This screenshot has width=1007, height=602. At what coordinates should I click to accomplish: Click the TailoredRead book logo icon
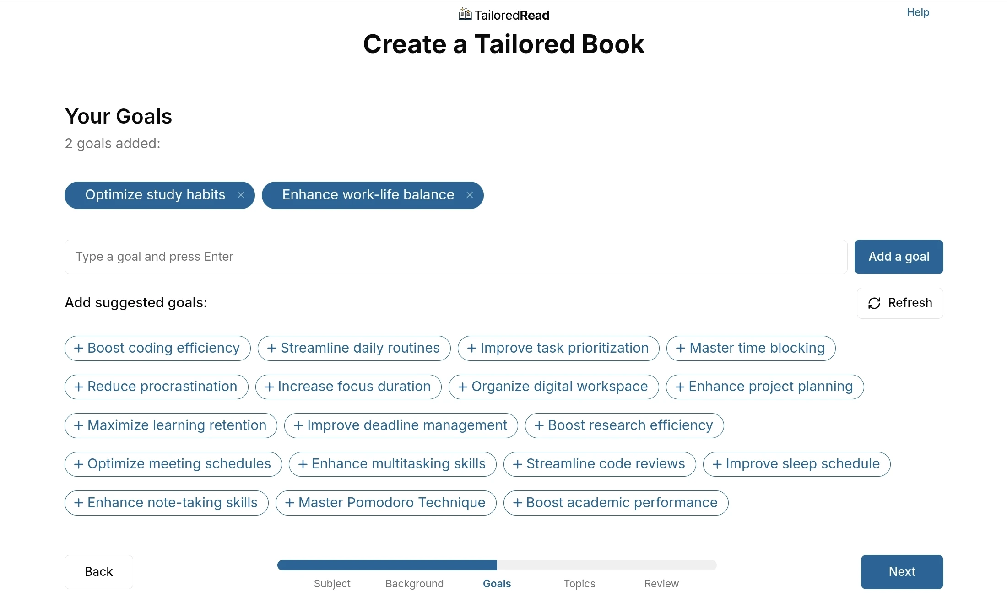(465, 15)
